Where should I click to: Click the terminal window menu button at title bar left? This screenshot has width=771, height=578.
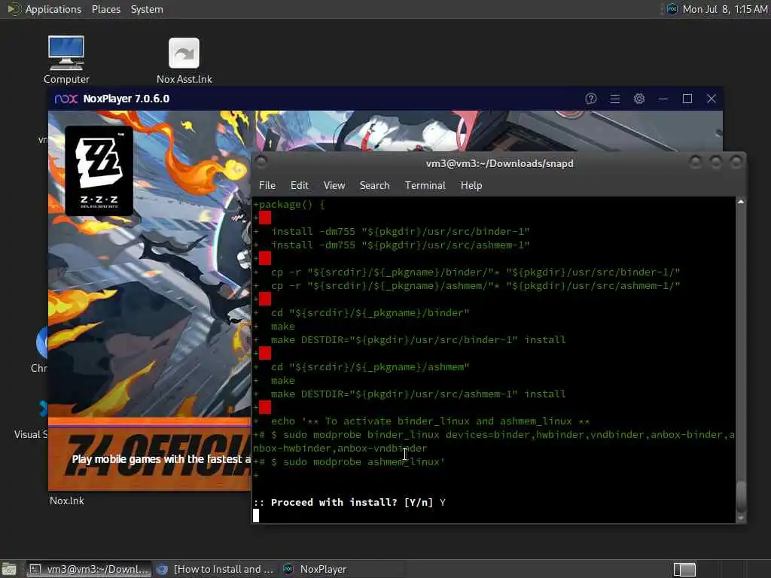point(261,162)
